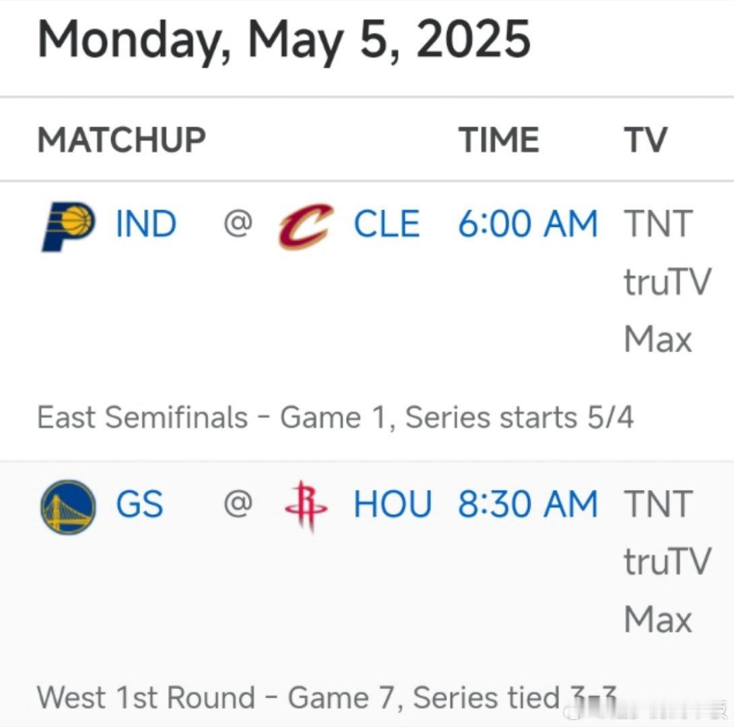Click the Indiana Pacers team logo
This screenshot has width=734, height=727.
pyautogui.click(x=68, y=226)
